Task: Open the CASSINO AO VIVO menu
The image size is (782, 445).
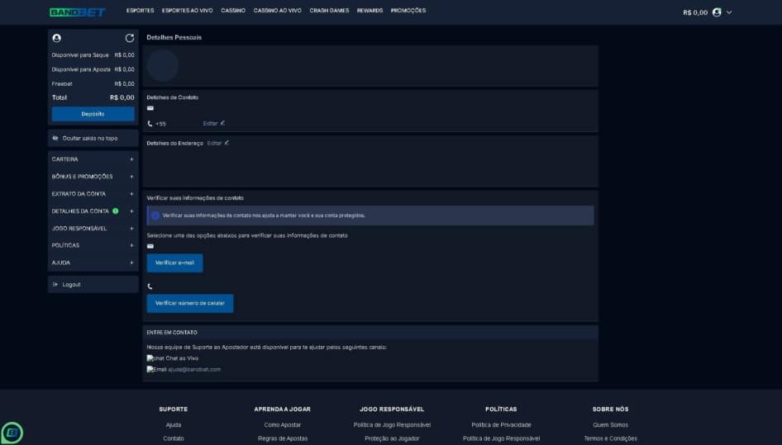Action: [277, 11]
